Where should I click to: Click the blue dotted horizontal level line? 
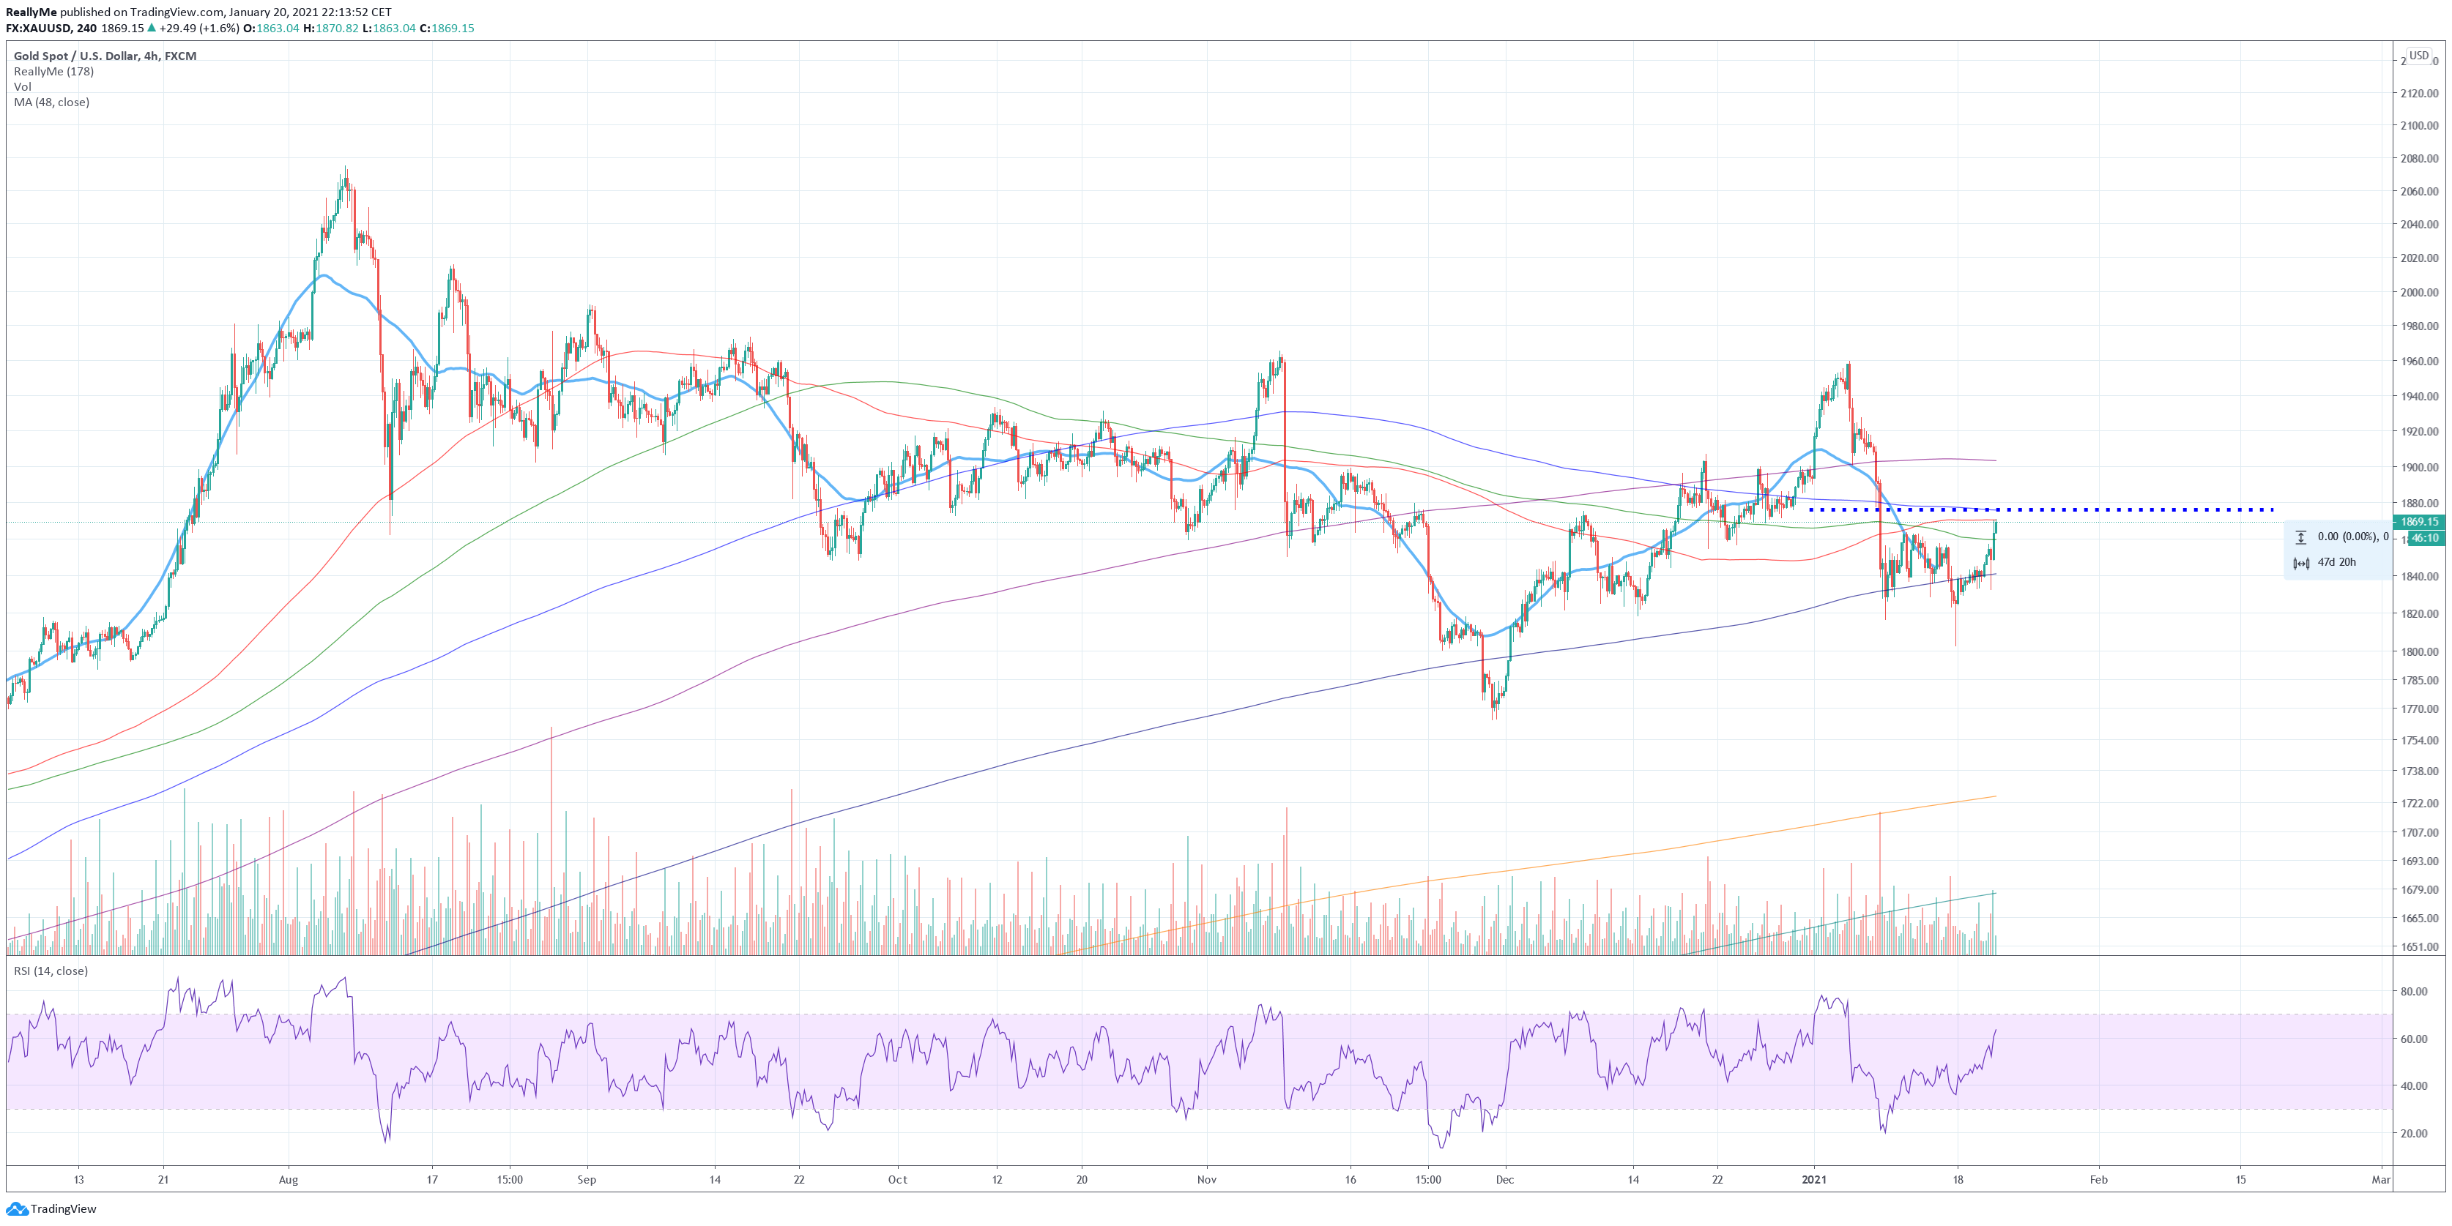(2041, 510)
